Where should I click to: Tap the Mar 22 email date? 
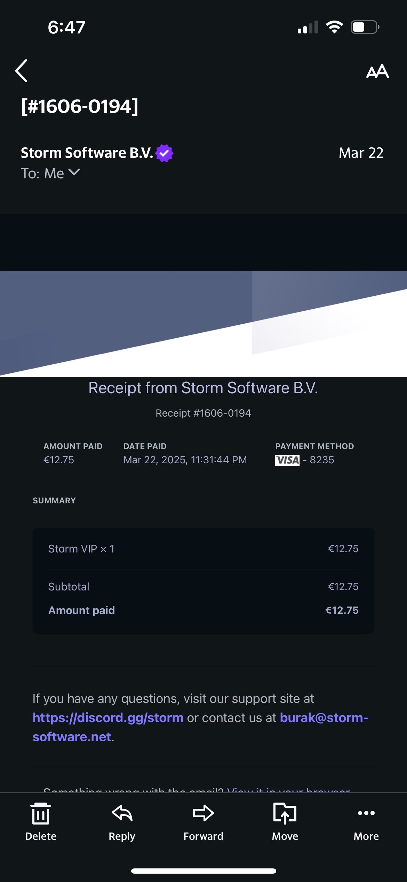tap(361, 153)
